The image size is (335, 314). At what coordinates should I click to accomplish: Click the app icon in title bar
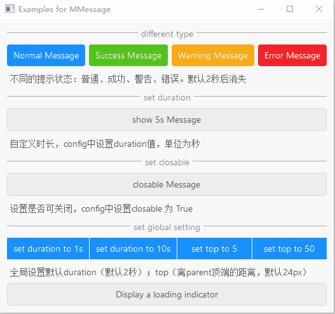pos(10,9)
